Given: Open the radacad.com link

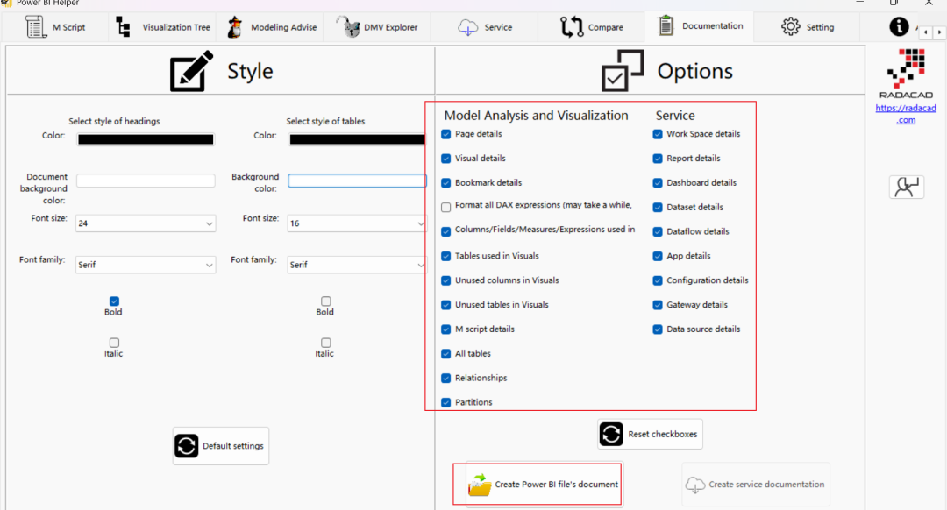Looking at the screenshot, I should pyautogui.click(x=906, y=114).
